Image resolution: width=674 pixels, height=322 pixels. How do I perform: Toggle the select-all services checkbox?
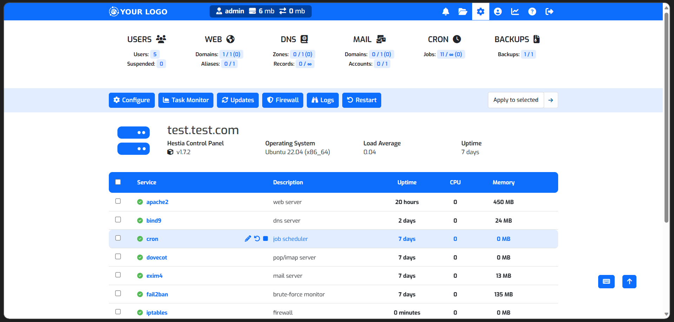pyautogui.click(x=118, y=182)
